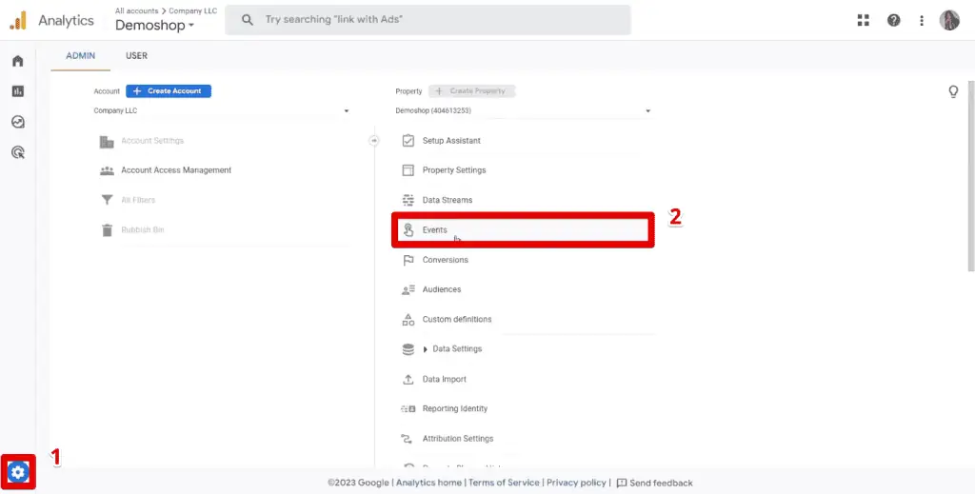Open the Advertising cursor icon in sidebar
The image size is (975, 494).
17,152
